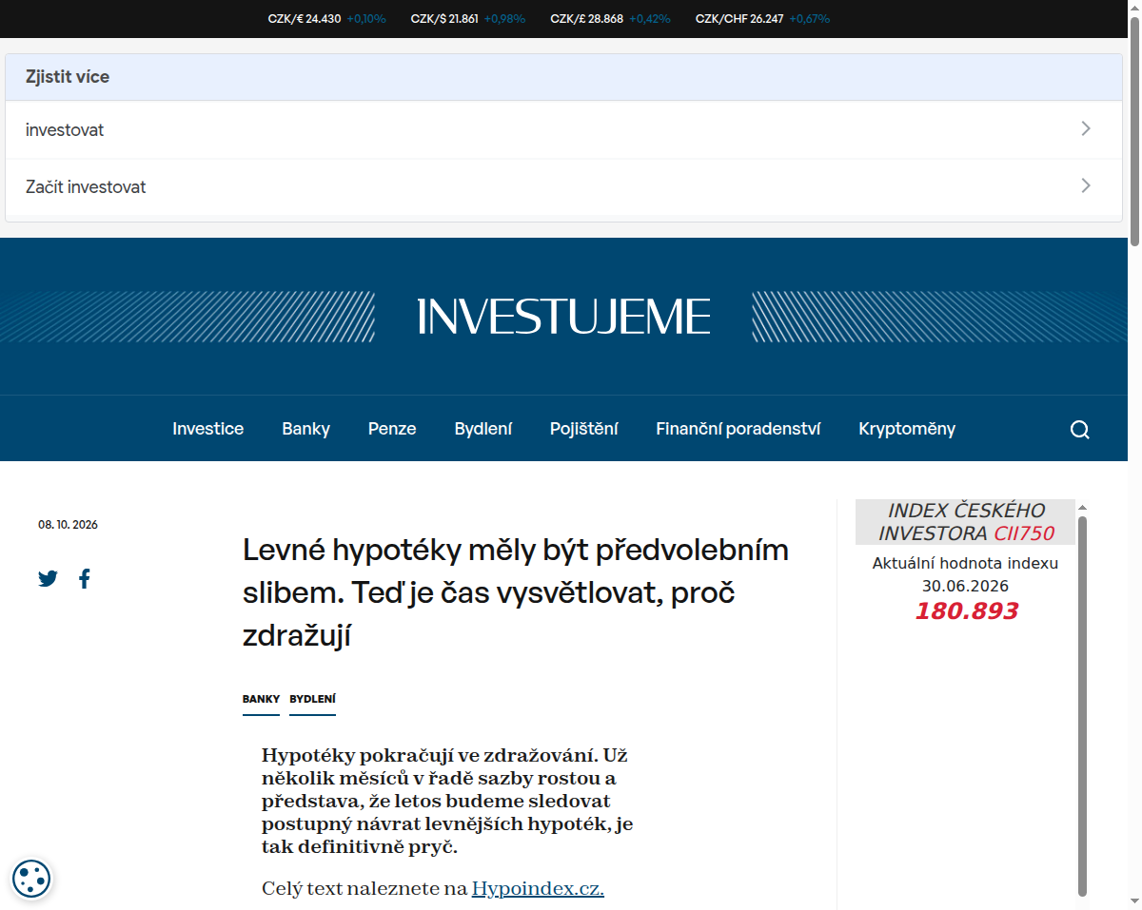Open site search magnifier icon

pos(1080,429)
